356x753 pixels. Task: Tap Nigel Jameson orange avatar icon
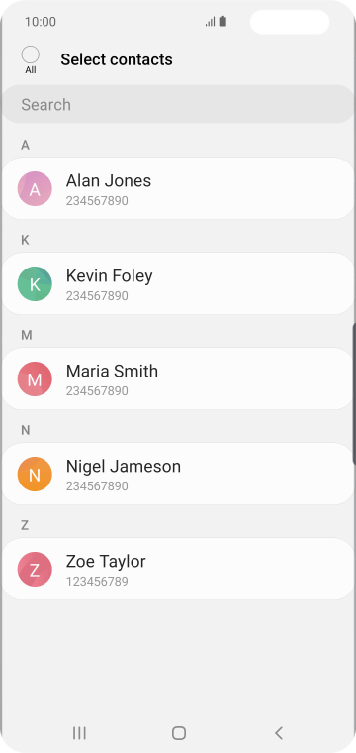tap(35, 474)
